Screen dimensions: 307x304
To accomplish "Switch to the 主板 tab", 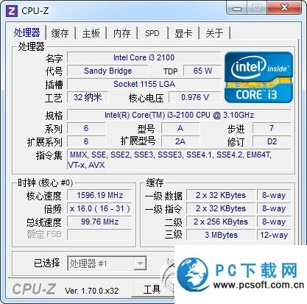I will tap(91, 33).
